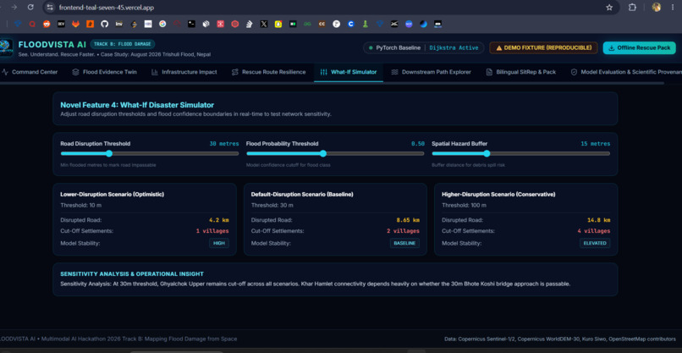The width and height of the screenshot is (682, 353).
Task: Click the Sensitivity Analysis & Operational Insight heading
Action: 132,274
